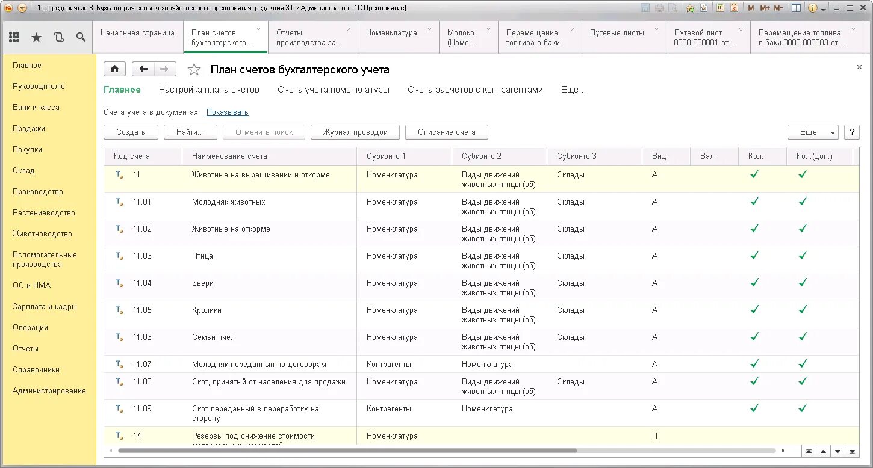Image resolution: width=873 pixels, height=468 pixels.
Task: Open Счета учета номенклатуры navigation tab
Action: click(334, 90)
